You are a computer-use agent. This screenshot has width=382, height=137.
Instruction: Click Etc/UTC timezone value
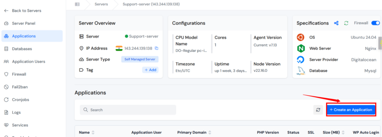coord(183,71)
